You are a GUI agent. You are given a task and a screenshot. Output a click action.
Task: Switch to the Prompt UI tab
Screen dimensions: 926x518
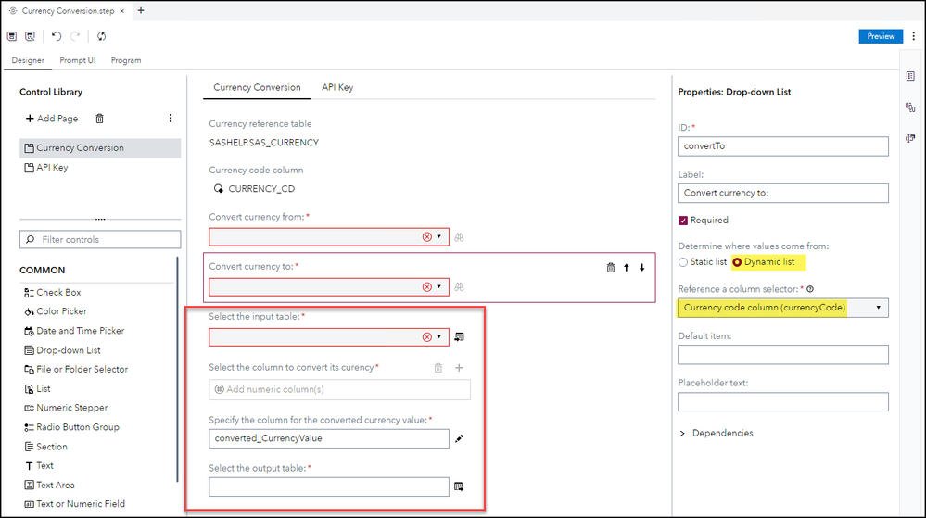coord(78,60)
